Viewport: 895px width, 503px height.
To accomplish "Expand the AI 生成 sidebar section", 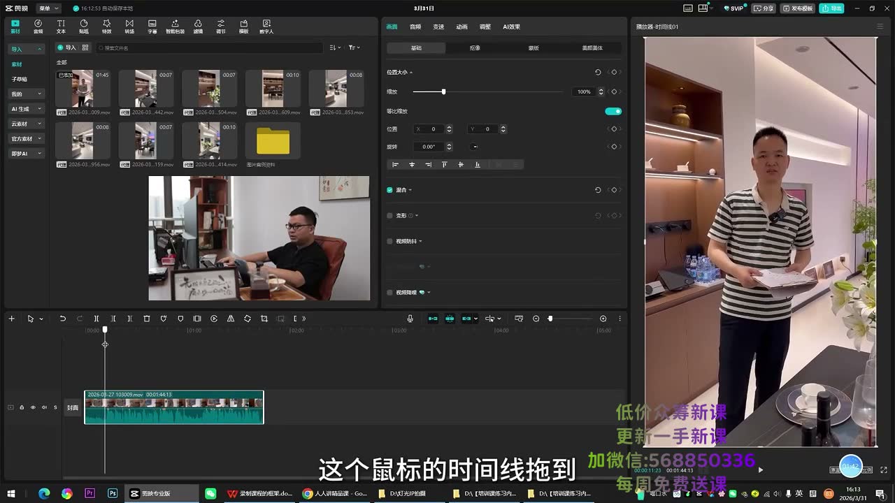I will coord(27,109).
